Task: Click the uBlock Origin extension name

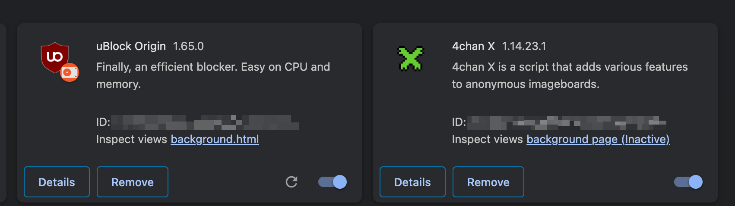Action: pos(131,46)
